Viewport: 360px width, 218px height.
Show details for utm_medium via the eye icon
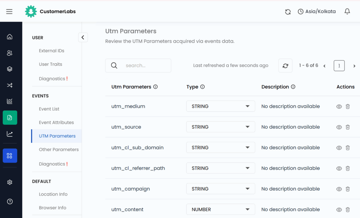click(339, 106)
